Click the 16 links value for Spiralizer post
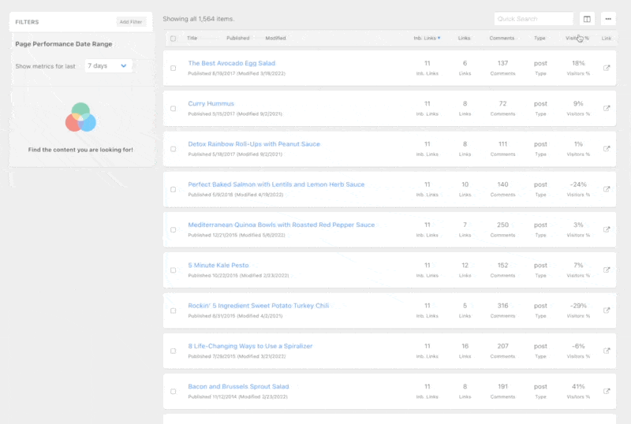This screenshot has height=424, width=631. pyautogui.click(x=465, y=346)
